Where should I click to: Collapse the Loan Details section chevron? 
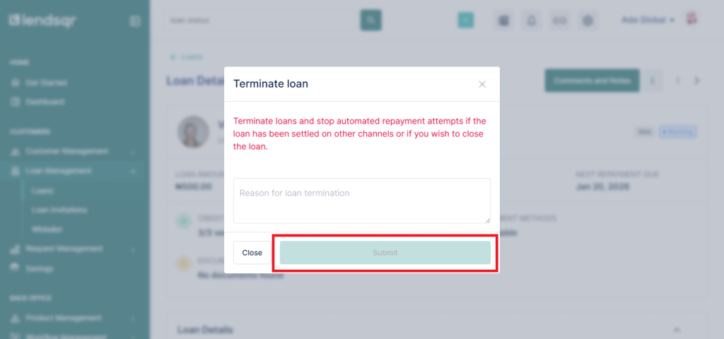tap(677, 330)
